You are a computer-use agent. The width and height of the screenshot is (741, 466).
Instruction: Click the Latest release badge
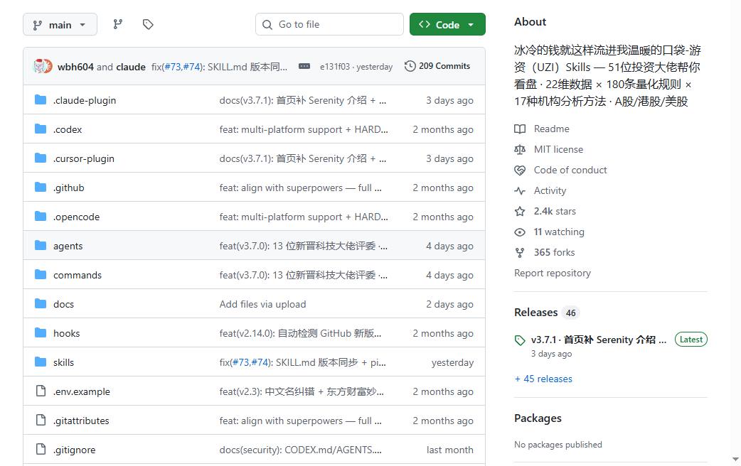coord(691,340)
